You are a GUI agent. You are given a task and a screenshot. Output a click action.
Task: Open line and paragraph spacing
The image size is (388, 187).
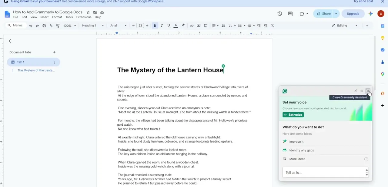223,26
